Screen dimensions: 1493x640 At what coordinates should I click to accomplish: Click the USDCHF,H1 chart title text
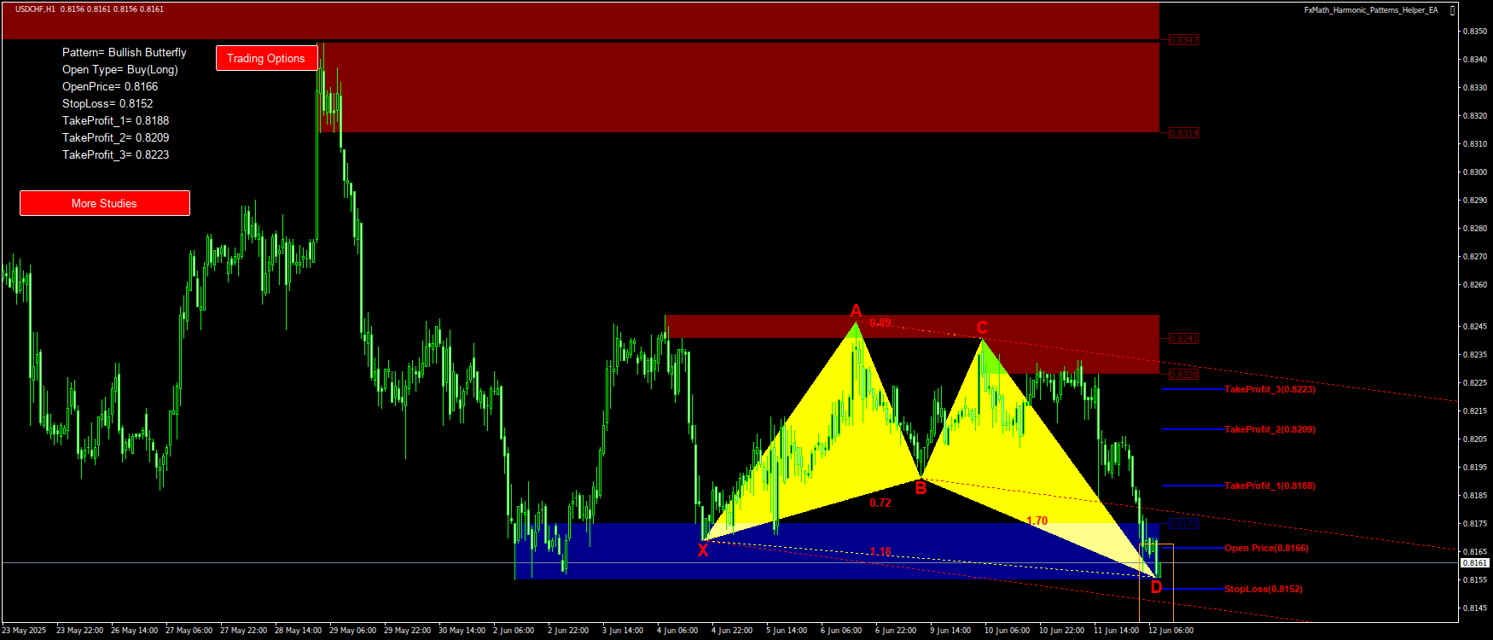tap(35, 9)
